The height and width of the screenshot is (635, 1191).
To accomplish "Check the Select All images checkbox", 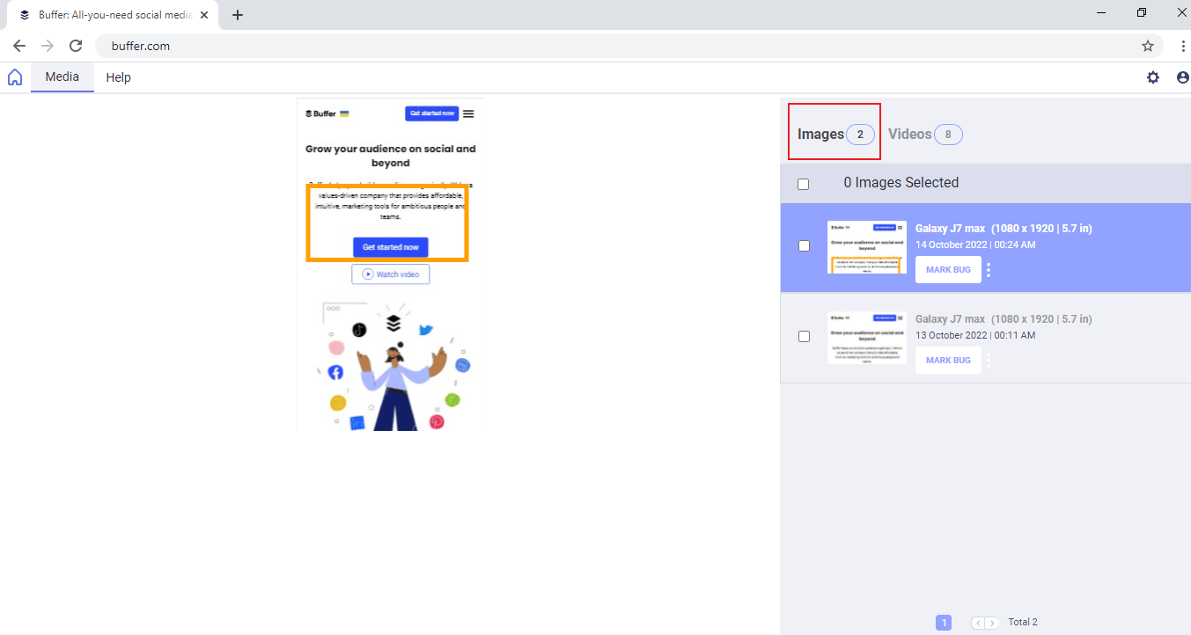I will (x=803, y=183).
